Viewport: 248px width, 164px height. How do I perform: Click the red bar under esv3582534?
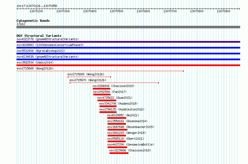tap(128, 65)
